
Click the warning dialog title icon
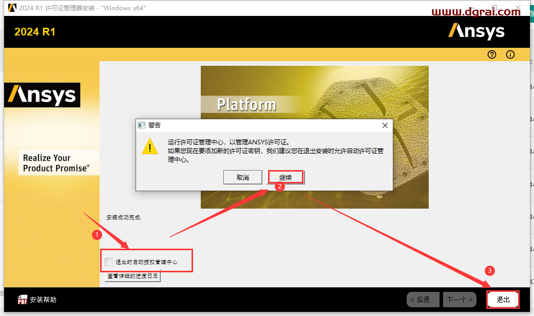(x=142, y=125)
